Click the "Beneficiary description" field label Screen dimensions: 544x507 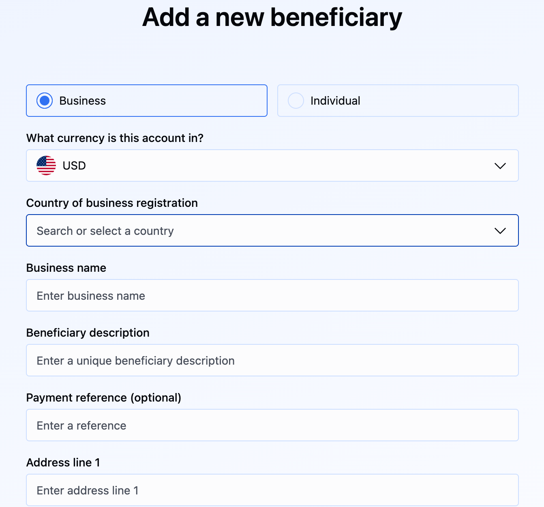88,333
